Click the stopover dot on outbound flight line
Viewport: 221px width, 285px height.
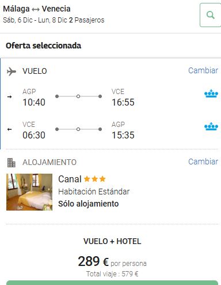click(78, 96)
